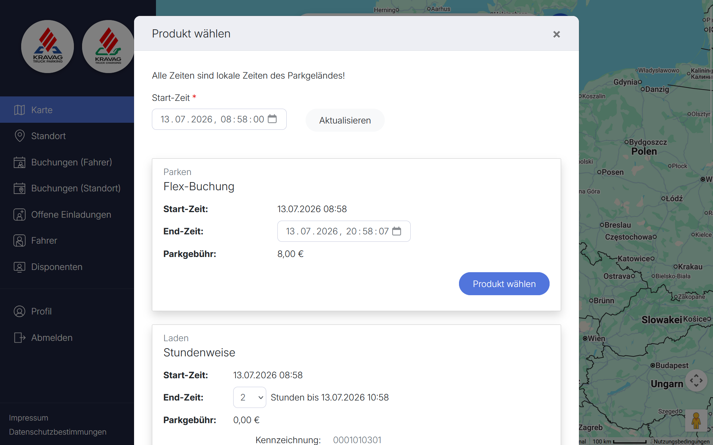
Task: Open calendar picker for Start-Zeit field
Action: (272, 119)
